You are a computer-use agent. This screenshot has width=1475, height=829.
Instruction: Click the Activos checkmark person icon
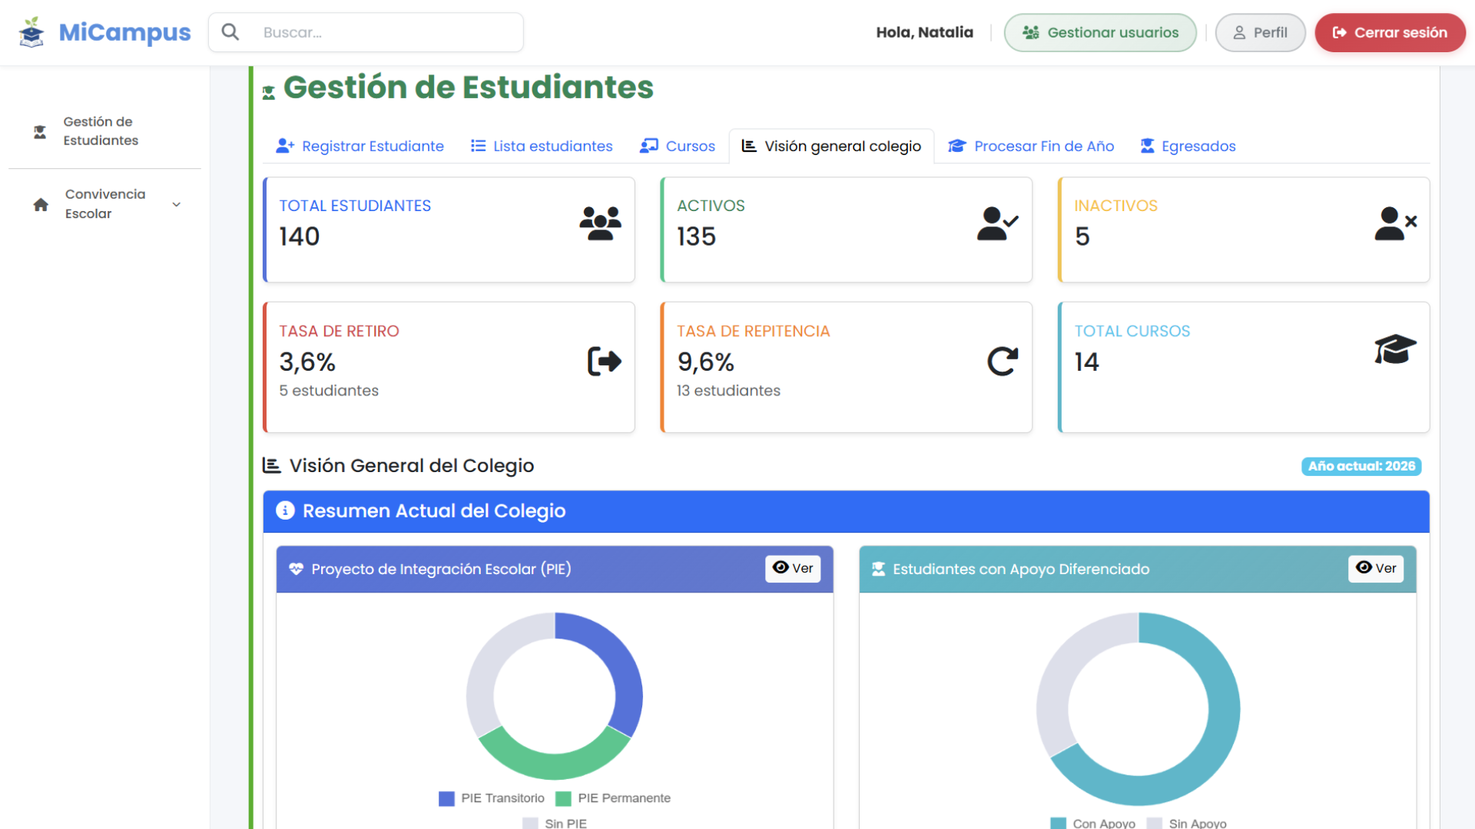(x=998, y=223)
